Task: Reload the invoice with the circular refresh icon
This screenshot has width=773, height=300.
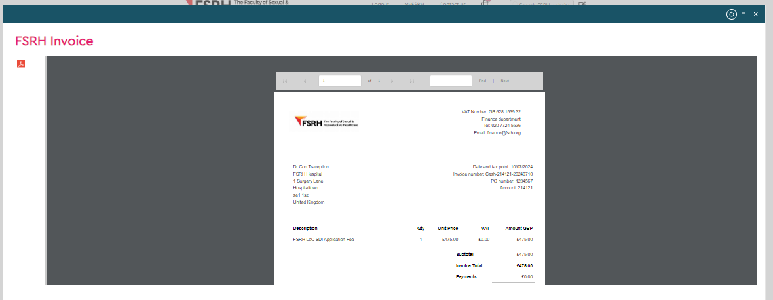Action: pyautogui.click(x=732, y=14)
